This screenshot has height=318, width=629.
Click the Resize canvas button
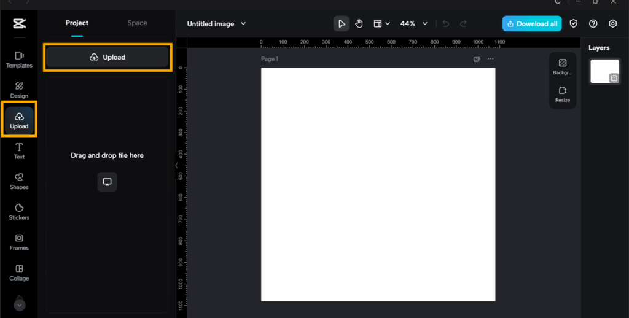[562, 94]
